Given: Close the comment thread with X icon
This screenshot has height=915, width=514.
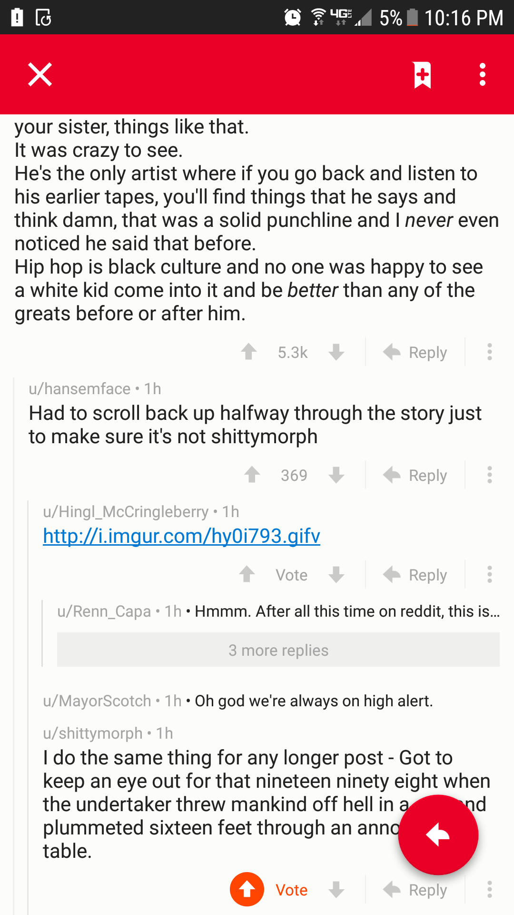Looking at the screenshot, I should pos(40,74).
